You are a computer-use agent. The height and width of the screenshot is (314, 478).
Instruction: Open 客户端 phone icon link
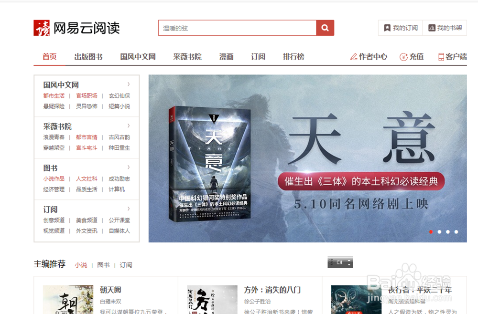tap(452, 57)
